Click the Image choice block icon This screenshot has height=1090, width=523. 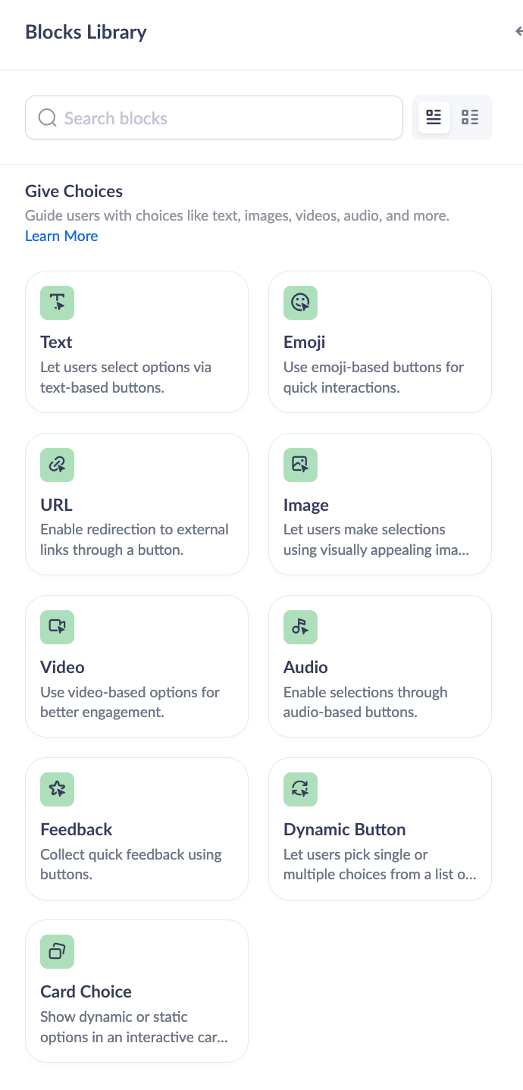click(300, 465)
